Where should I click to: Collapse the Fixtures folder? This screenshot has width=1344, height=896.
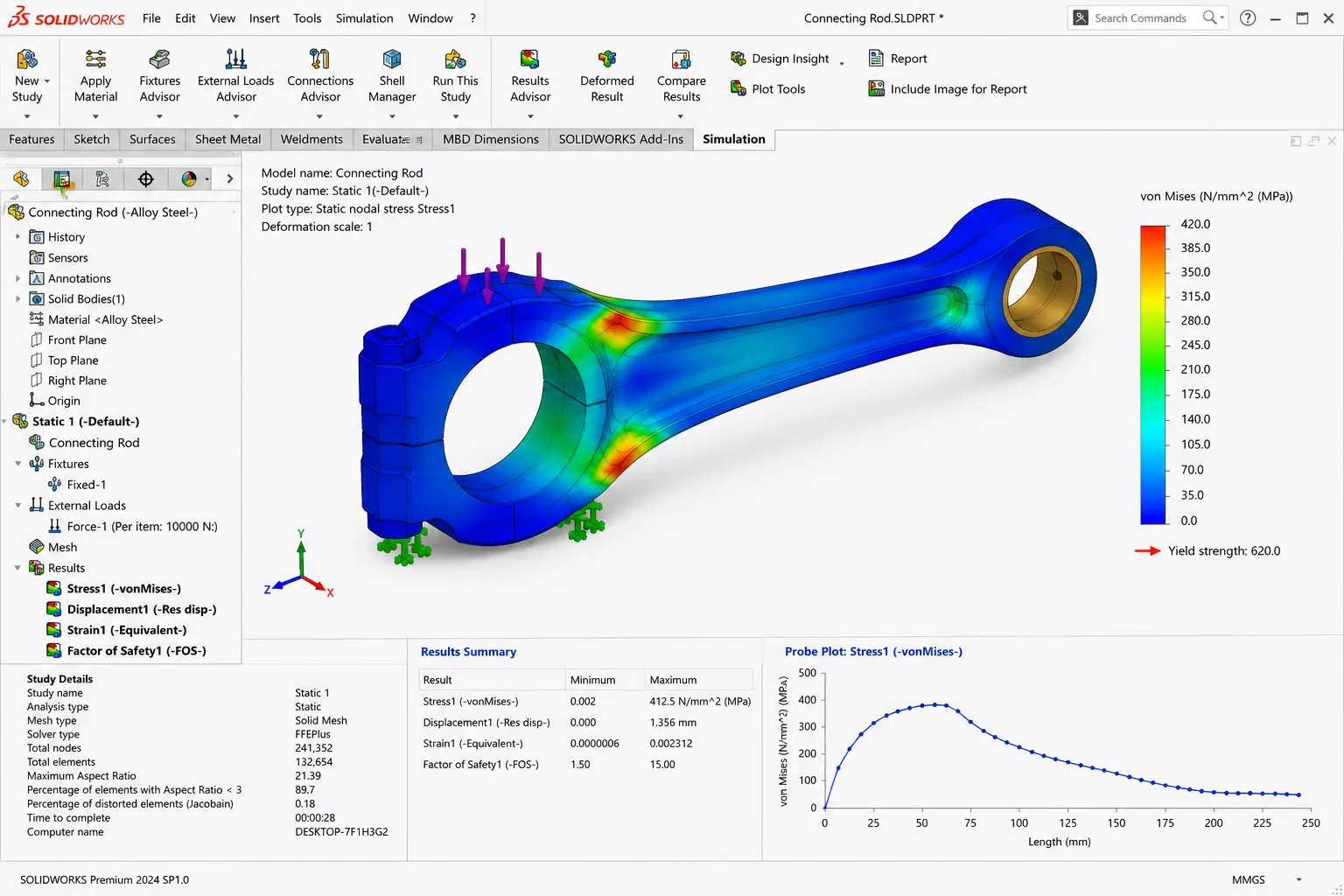pyautogui.click(x=17, y=464)
